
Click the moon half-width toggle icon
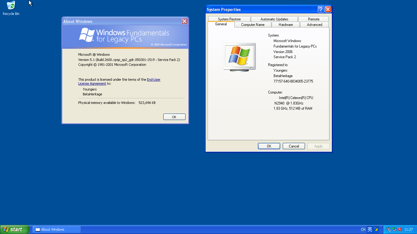pos(376,229)
